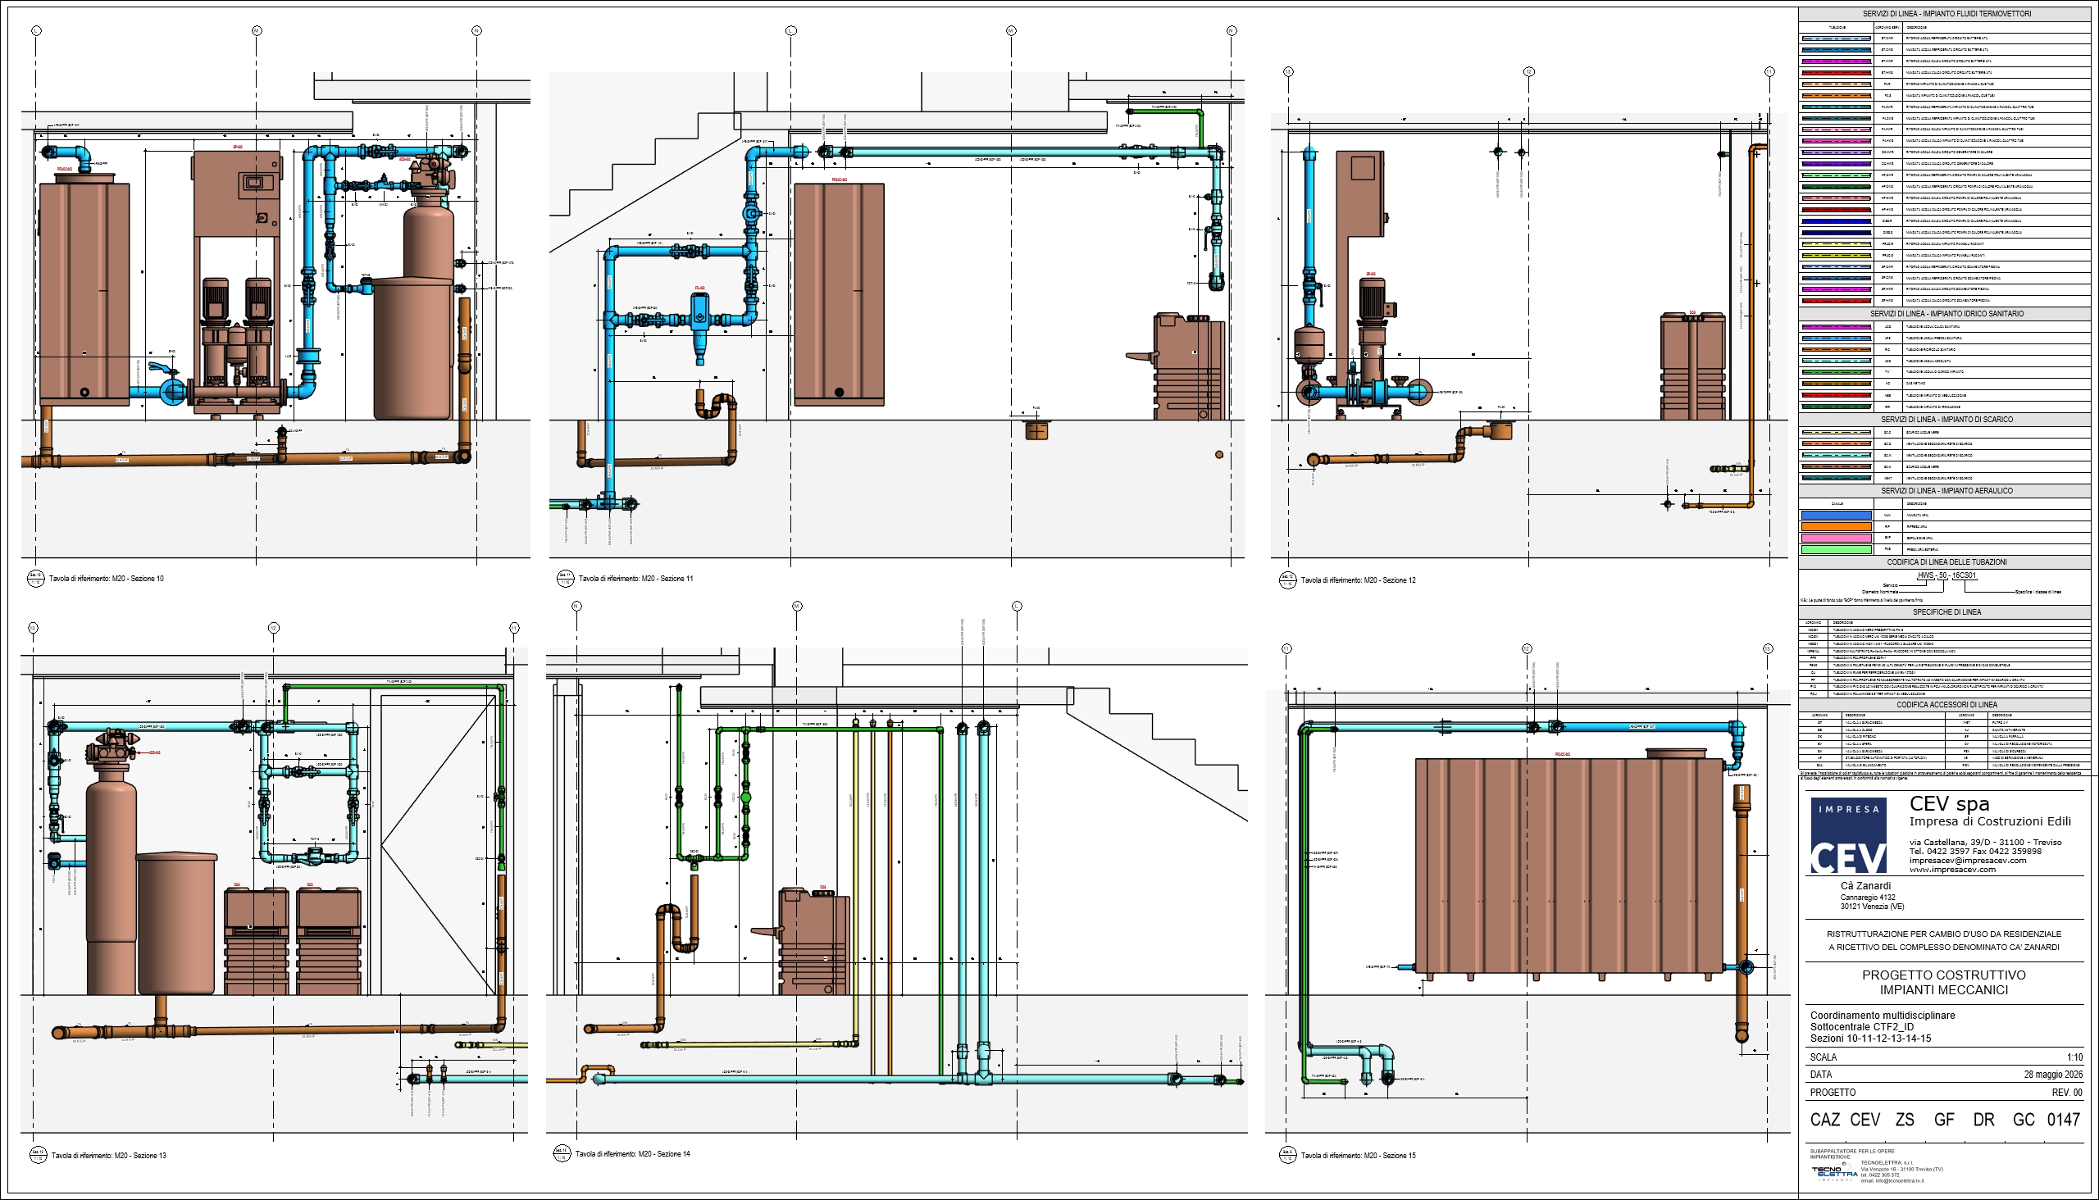This screenshot has height=1200, width=2099.
Task: Select the blue air duct legend swatch
Action: [1836, 515]
